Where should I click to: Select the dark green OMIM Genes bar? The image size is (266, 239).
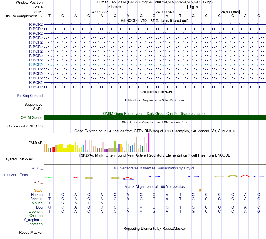(155, 118)
